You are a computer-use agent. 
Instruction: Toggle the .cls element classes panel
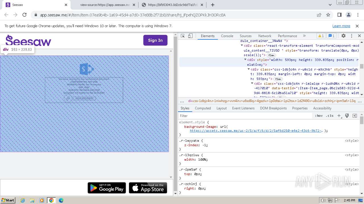point(330,116)
